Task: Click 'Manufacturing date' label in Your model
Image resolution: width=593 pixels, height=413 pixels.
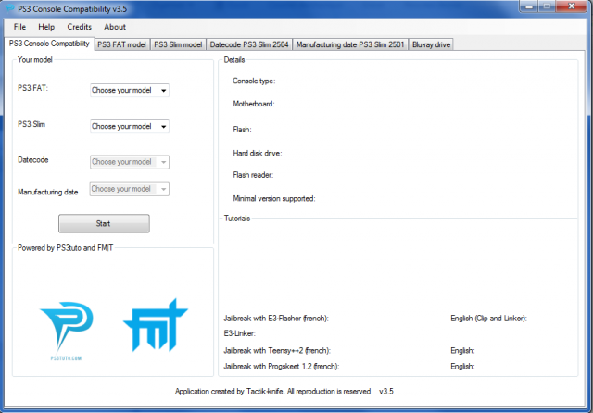Action: click(x=47, y=192)
